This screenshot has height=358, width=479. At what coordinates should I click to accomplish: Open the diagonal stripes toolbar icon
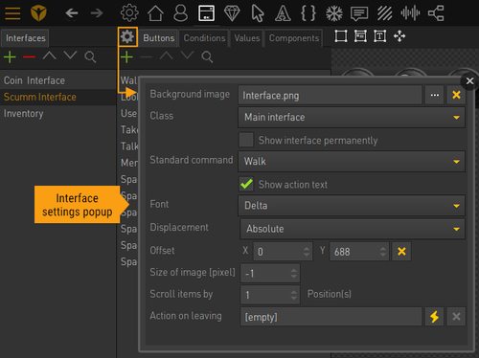tap(385, 13)
